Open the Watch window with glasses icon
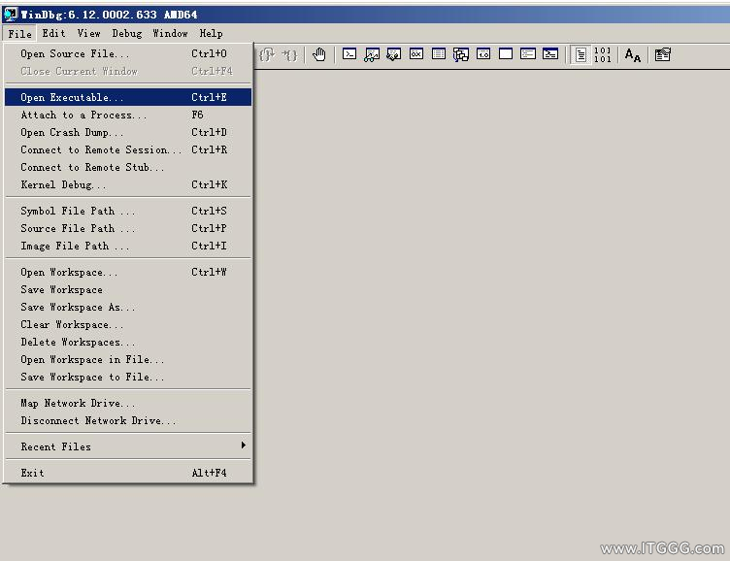 pyautogui.click(x=372, y=54)
